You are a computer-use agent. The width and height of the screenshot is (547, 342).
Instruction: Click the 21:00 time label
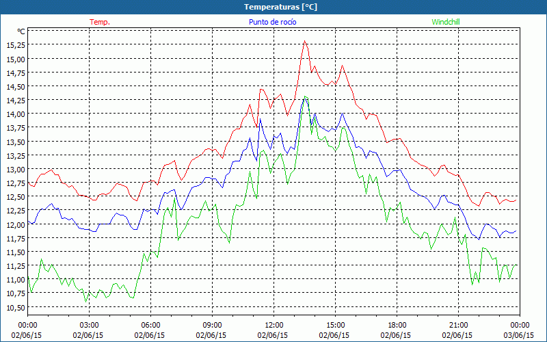(x=458, y=326)
